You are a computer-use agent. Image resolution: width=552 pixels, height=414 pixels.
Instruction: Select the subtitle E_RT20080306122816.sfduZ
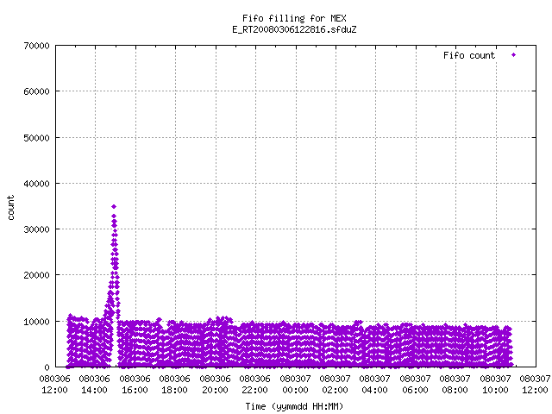[x=294, y=29]
